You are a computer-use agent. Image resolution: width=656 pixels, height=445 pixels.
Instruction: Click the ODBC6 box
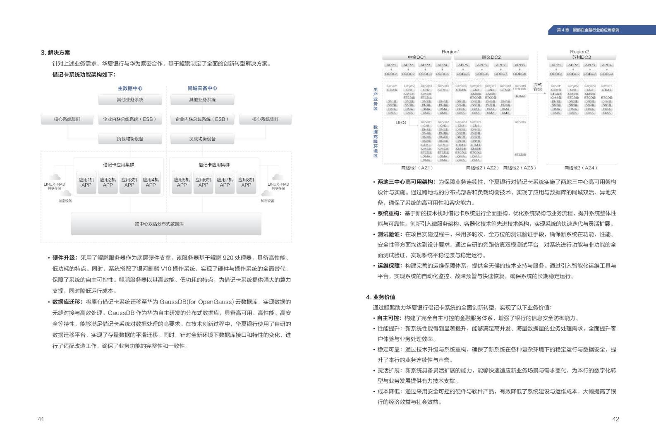pos(482,74)
